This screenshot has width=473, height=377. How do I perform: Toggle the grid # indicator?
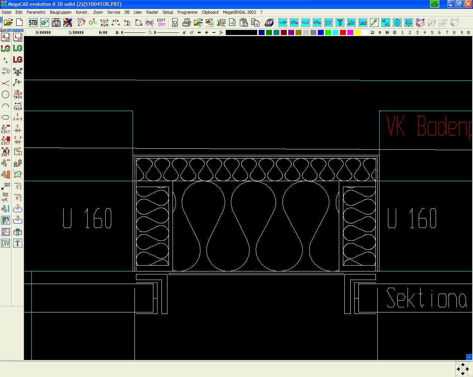pos(380,32)
